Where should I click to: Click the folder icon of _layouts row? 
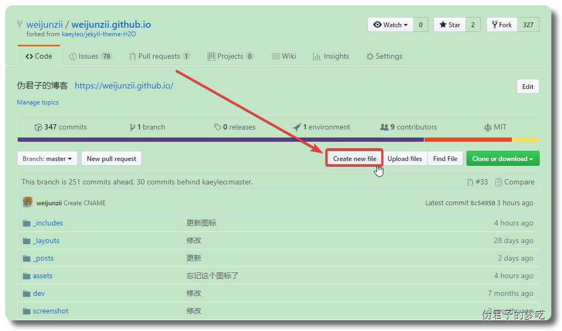point(27,241)
